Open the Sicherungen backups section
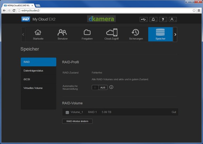203x144 pixels. click(136, 34)
